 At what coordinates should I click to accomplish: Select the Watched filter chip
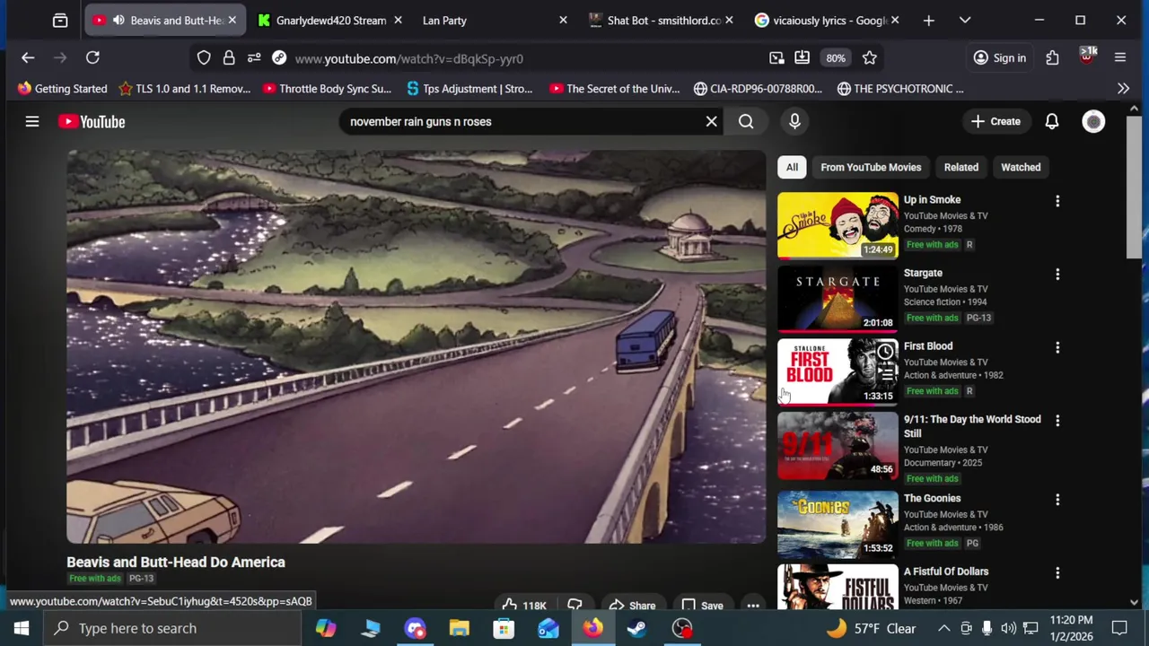click(x=1021, y=167)
